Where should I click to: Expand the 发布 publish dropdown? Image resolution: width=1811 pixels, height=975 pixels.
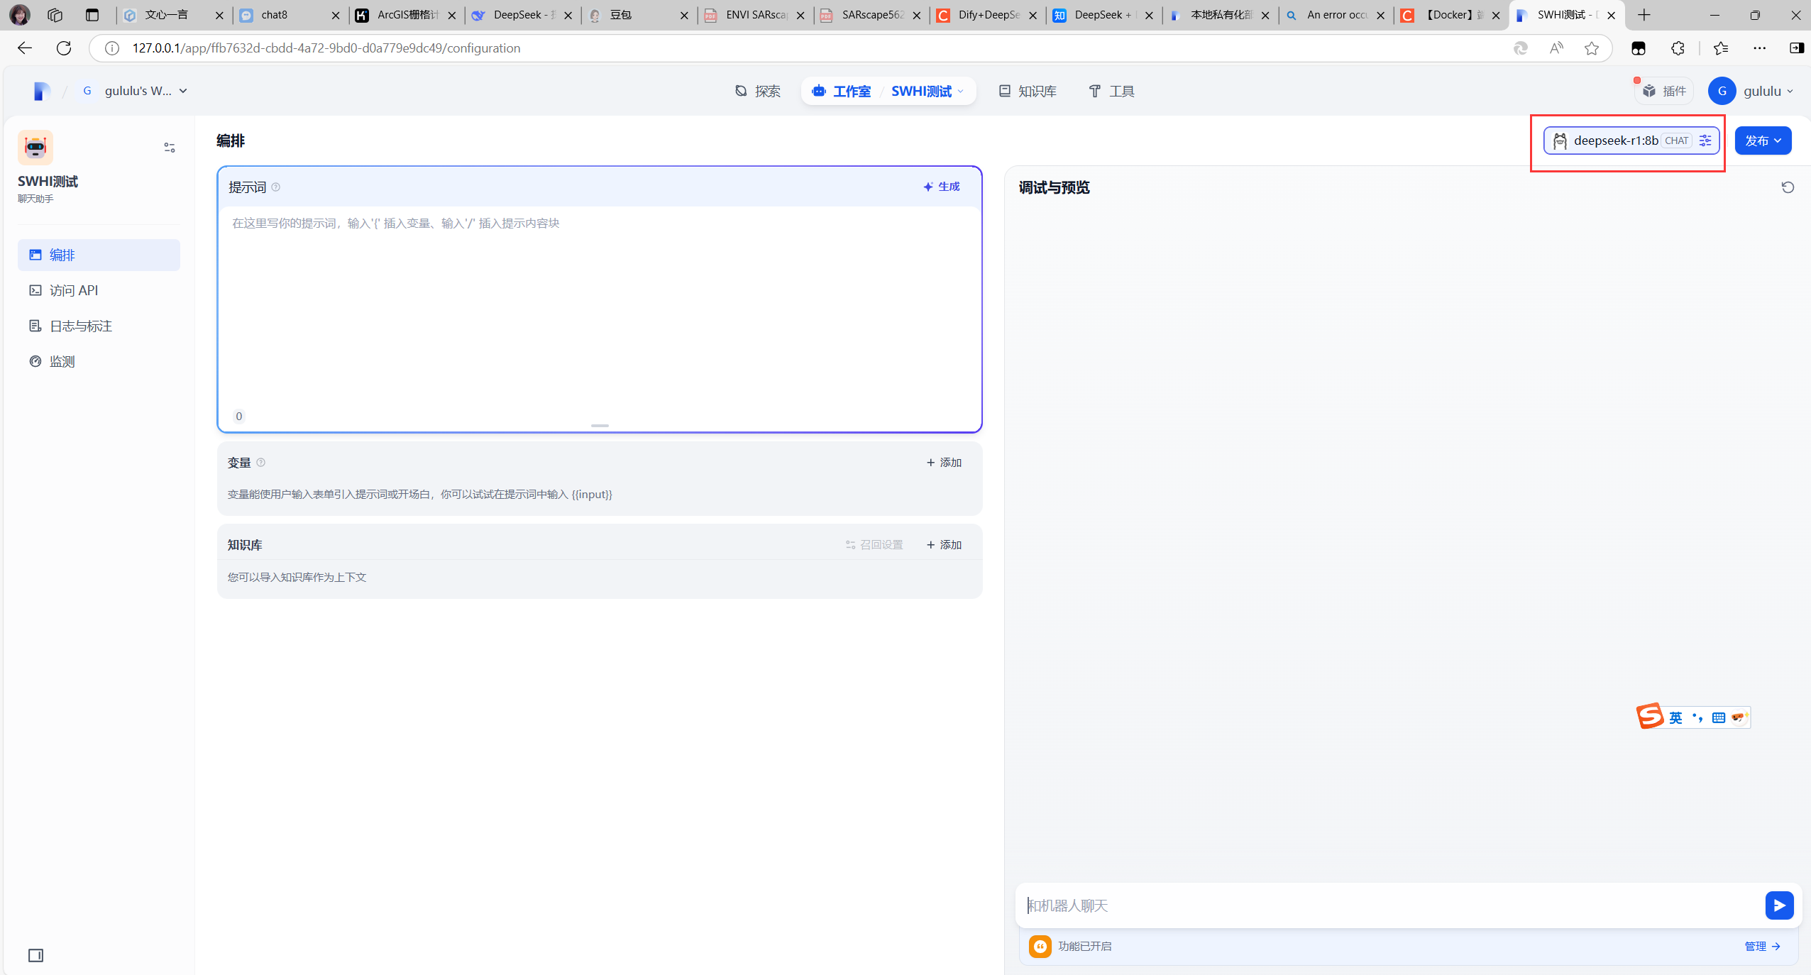coord(1763,141)
